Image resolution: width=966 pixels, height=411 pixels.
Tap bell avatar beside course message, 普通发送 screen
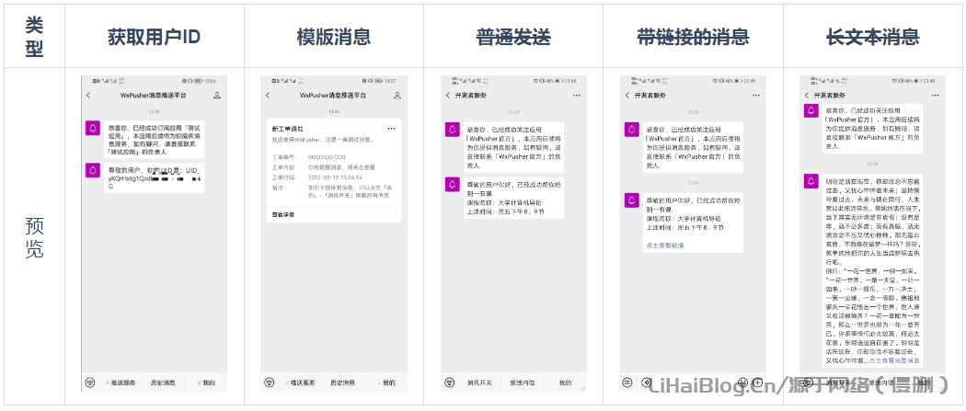click(x=453, y=183)
